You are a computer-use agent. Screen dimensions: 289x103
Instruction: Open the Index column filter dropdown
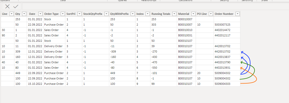click(147, 14)
